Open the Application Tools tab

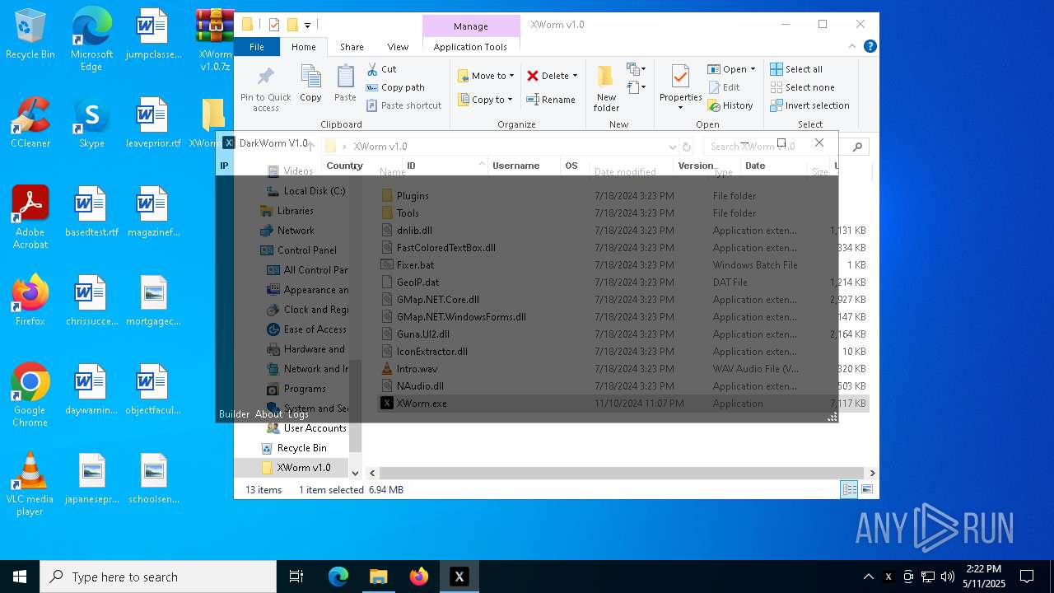(470, 47)
